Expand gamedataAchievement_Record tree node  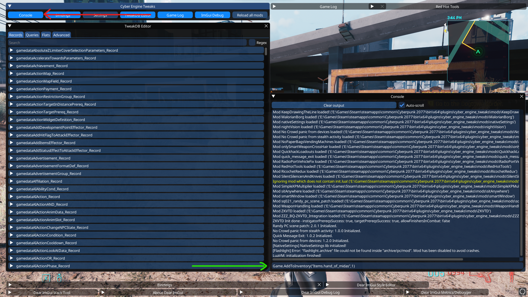coord(11,65)
